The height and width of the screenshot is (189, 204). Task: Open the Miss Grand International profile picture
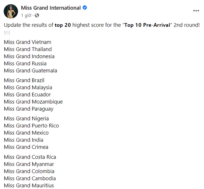(x=11, y=11)
